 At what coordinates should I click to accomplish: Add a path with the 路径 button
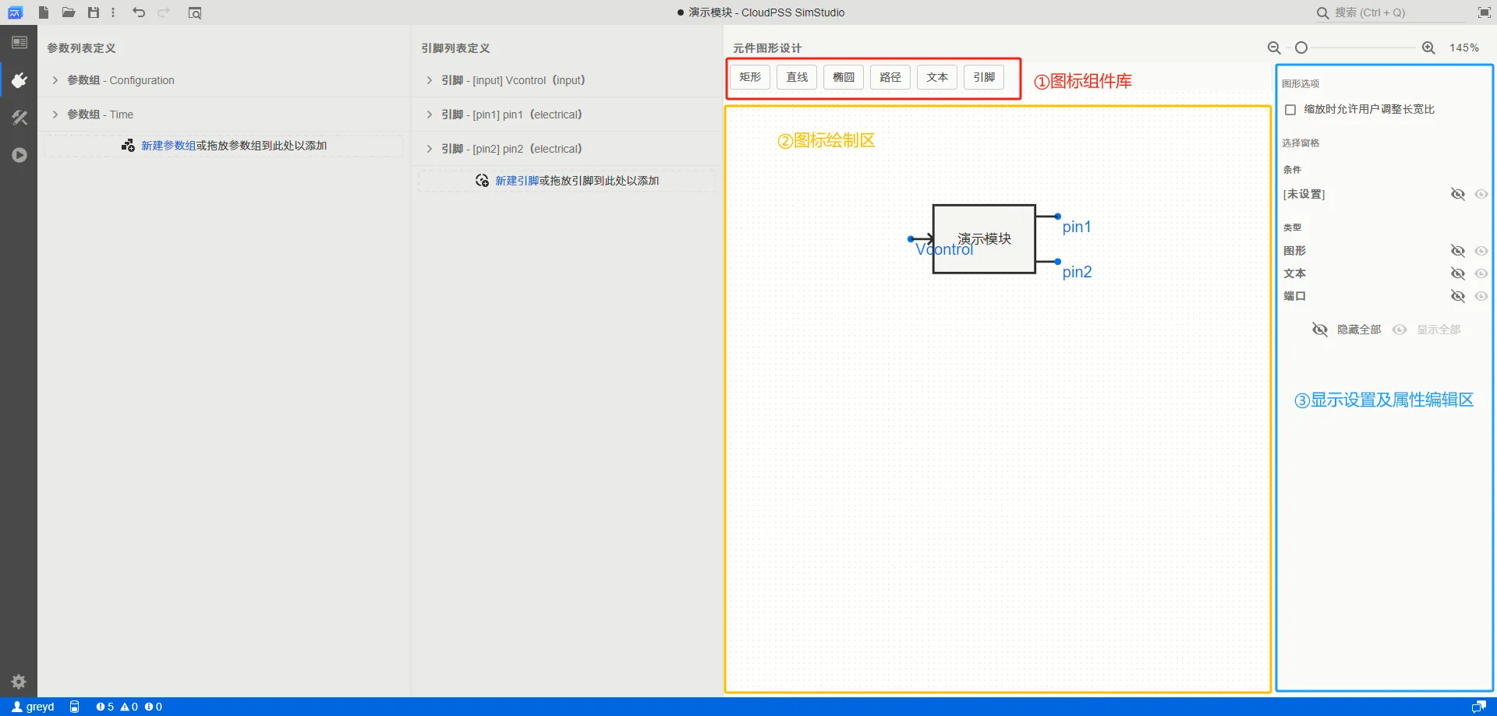point(890,77)
